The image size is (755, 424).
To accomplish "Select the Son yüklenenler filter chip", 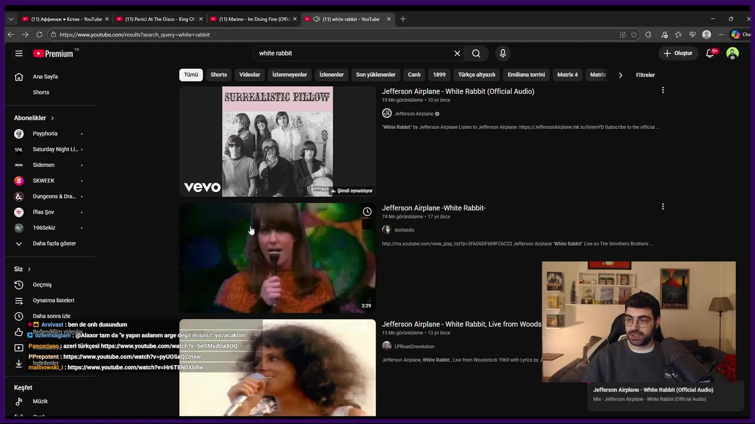I will [376, 75].
